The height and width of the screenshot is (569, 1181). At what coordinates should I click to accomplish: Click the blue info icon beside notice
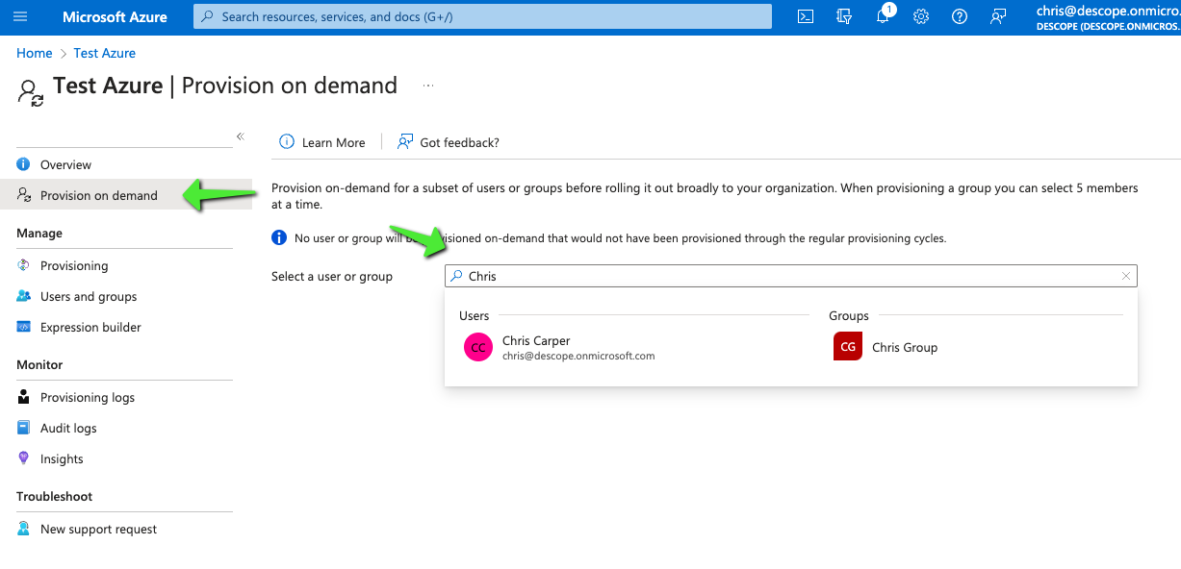(279, 237)
